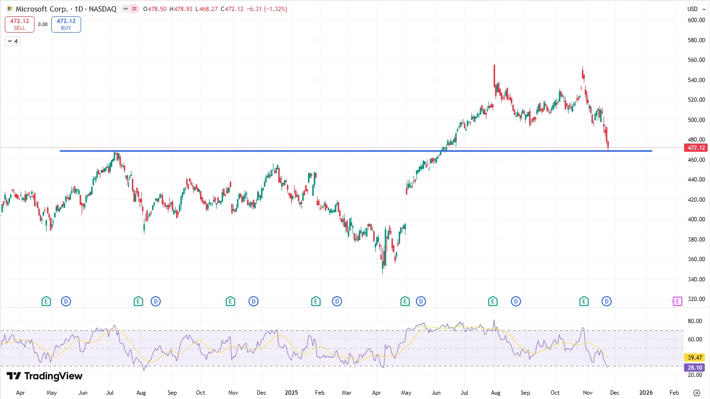Click the close value C472.12
The height and width of the screenshot is (399, 710).
click(232, 9)
